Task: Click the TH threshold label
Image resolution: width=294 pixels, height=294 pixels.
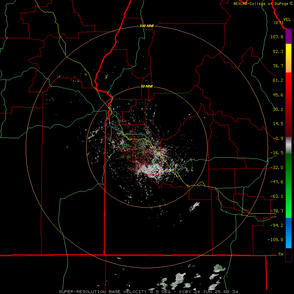Action: [x=281, y=254]
